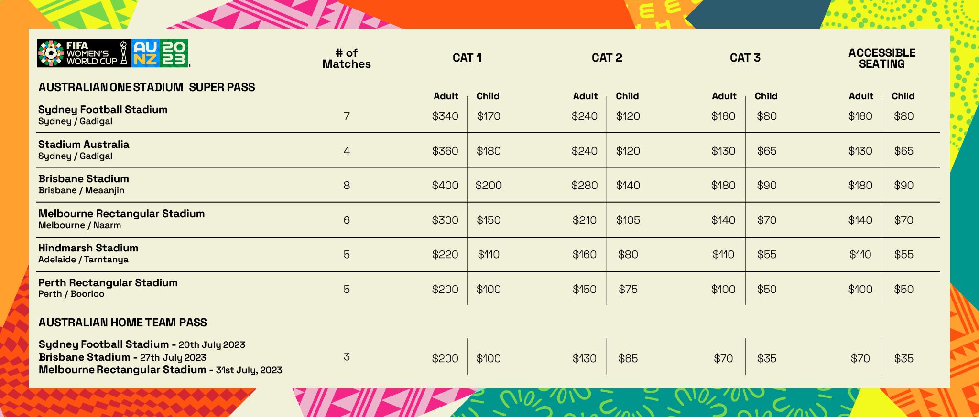Click the Melbourne Rectangular Stadium 31st July entry

[161, 370]
